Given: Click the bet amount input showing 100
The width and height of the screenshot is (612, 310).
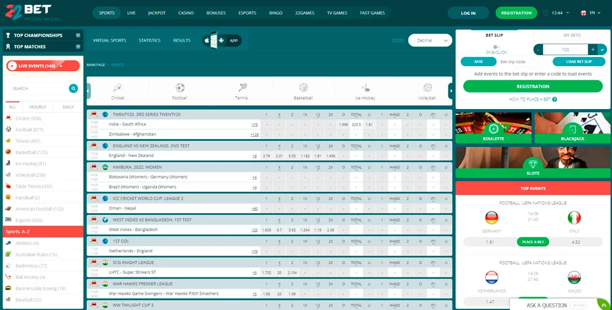Looking at the screenshot, I should point(565,50).
